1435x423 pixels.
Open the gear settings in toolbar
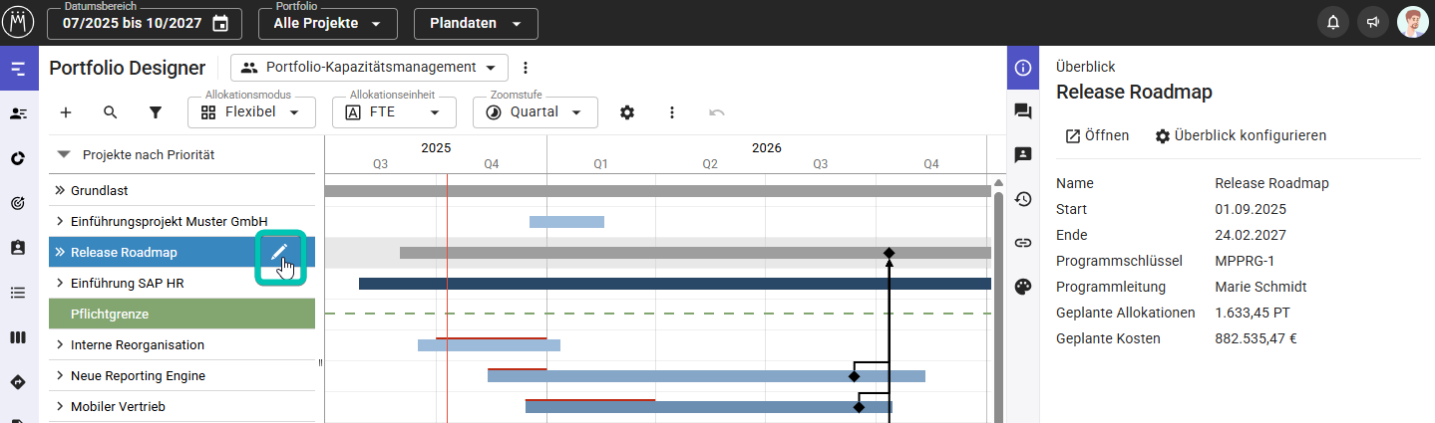[x=627, y=112]
